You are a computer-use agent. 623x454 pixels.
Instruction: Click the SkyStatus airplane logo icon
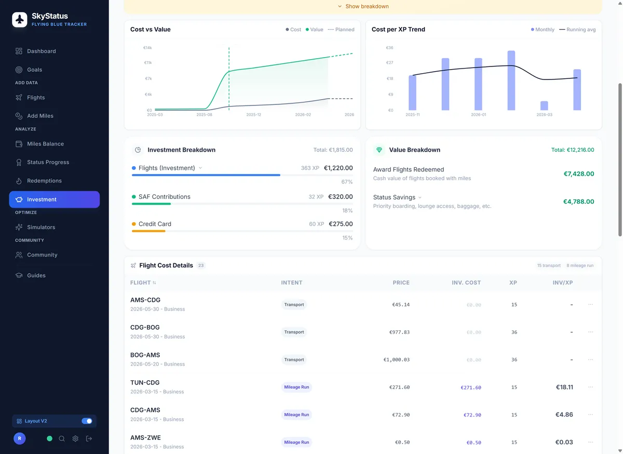click(x=20, y=20)
